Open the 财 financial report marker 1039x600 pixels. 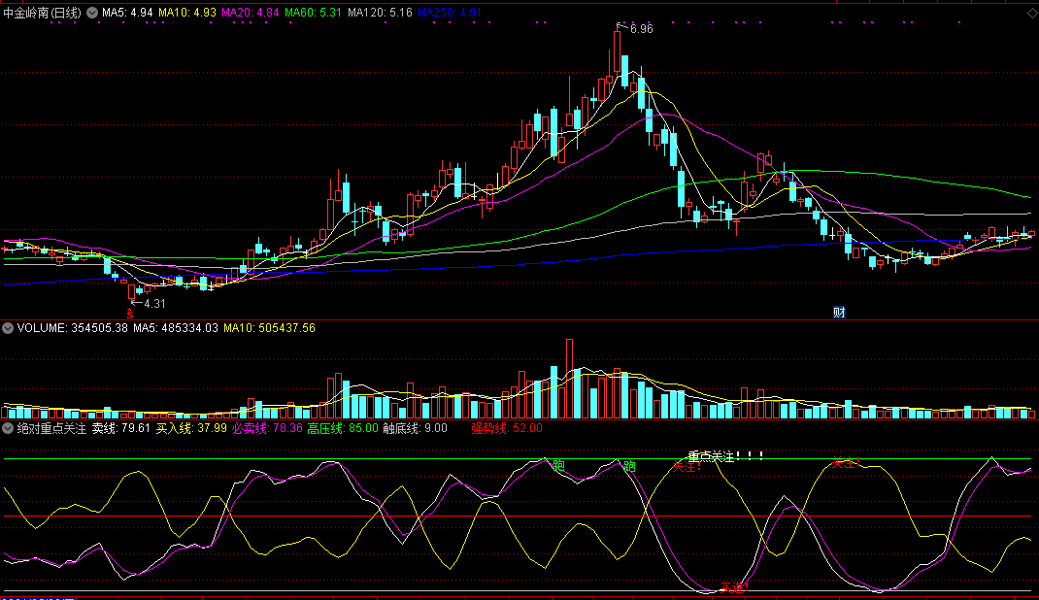coord(839,312)
